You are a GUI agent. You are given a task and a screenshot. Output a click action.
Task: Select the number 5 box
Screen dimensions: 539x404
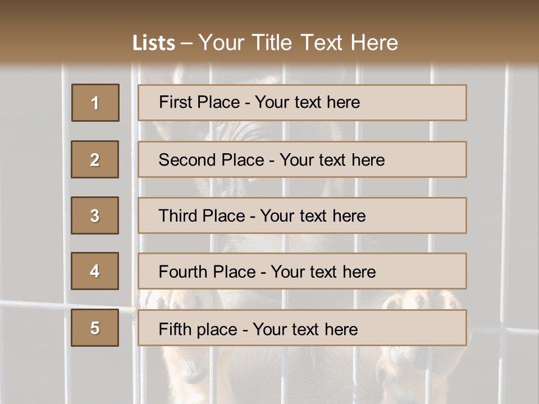coord(95,328)
